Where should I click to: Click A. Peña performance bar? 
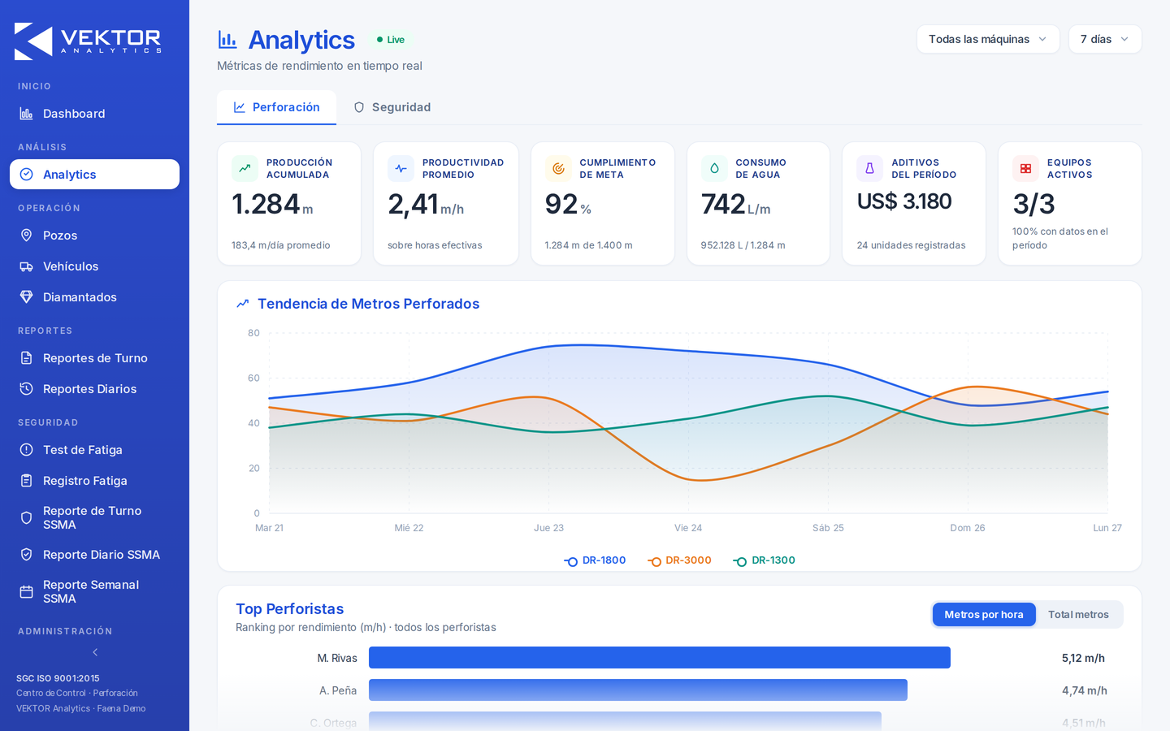pos(638,690)
